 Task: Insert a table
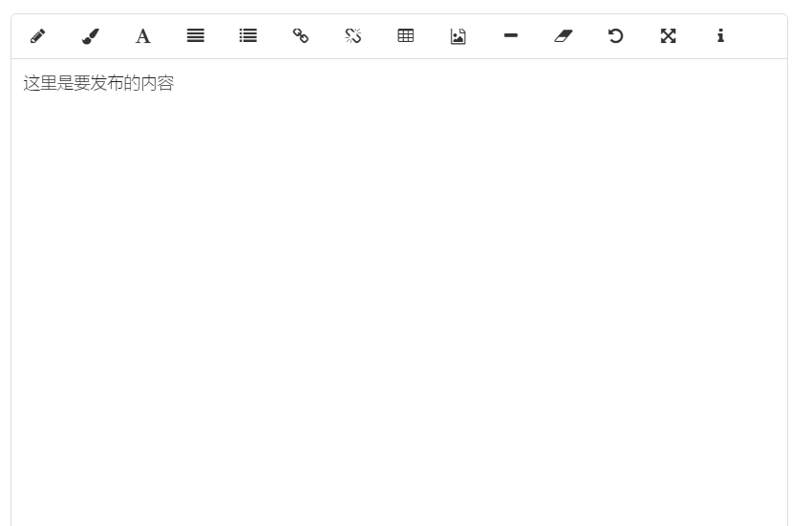pos(406,36)
